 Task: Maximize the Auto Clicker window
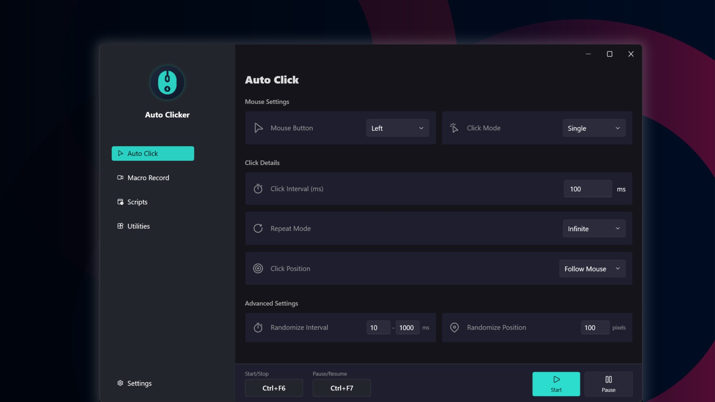coord(610,54)
